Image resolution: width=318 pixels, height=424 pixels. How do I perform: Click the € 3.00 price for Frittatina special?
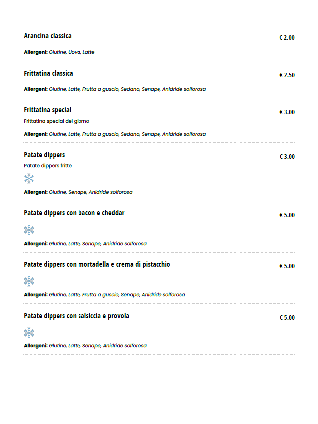(287, 112)
